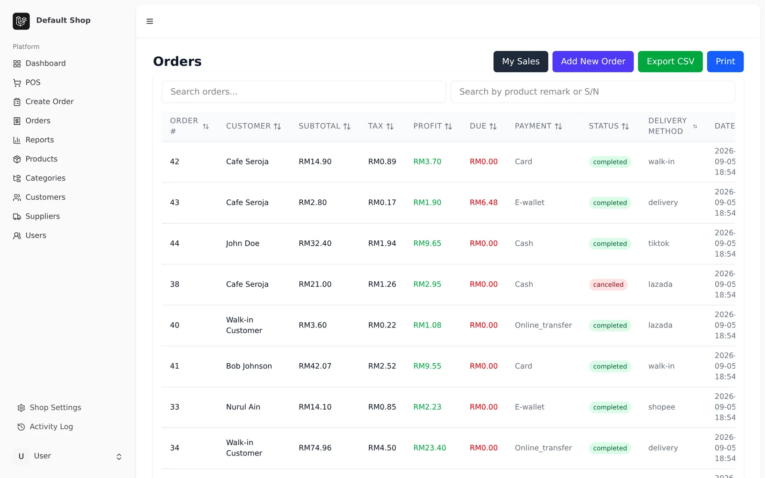The width and height of the screenshot is (765, 478).
Task: Click tiktok delivery method on order 44
Action: click(x=658, y=244)
